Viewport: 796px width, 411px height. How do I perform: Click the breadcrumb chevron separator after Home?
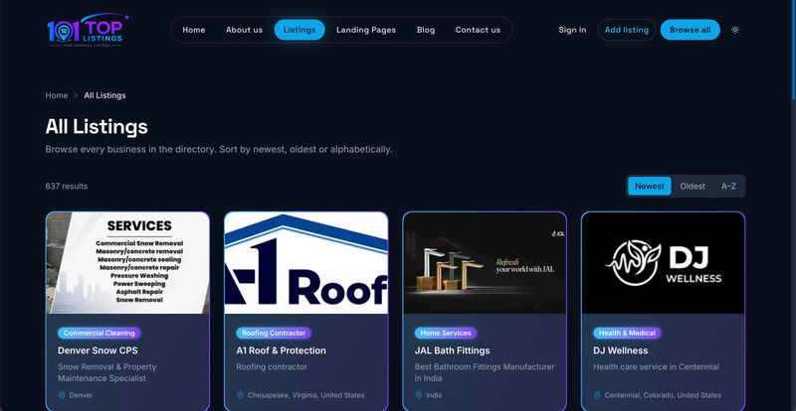click(77, 95)
